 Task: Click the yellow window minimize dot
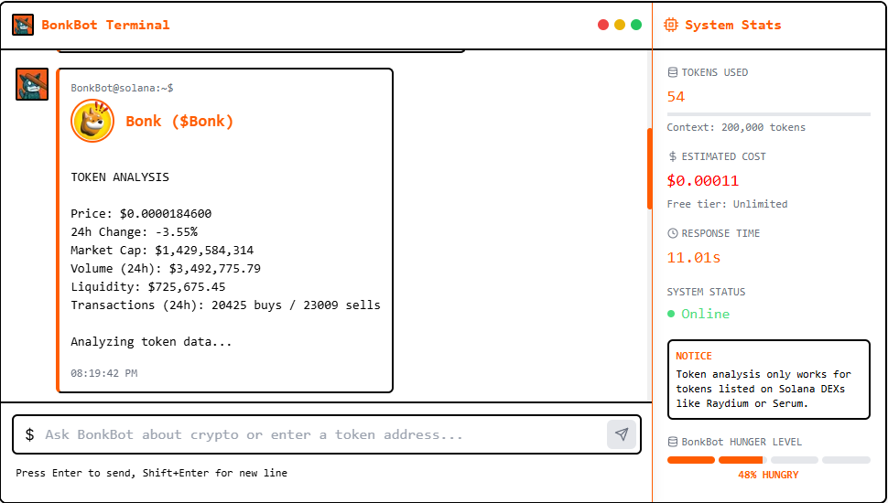tap(620, 25)
